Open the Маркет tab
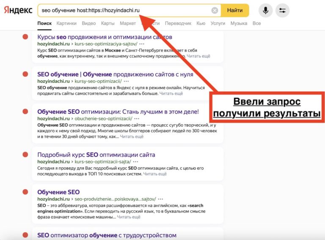This screenshot has height=240, width=325. click(128, 23)
